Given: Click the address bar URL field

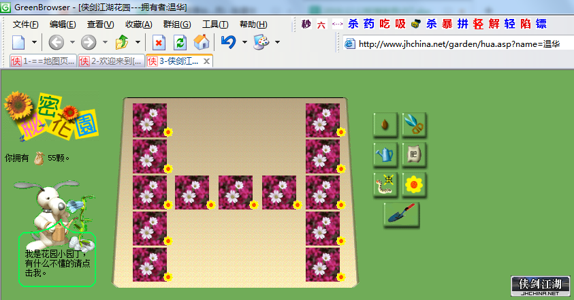Looking at the screenshot, I should (458, 44).
